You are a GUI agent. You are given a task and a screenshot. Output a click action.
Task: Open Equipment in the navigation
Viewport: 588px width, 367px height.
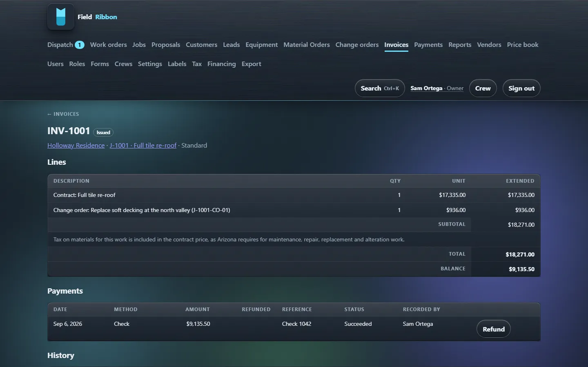261,45
